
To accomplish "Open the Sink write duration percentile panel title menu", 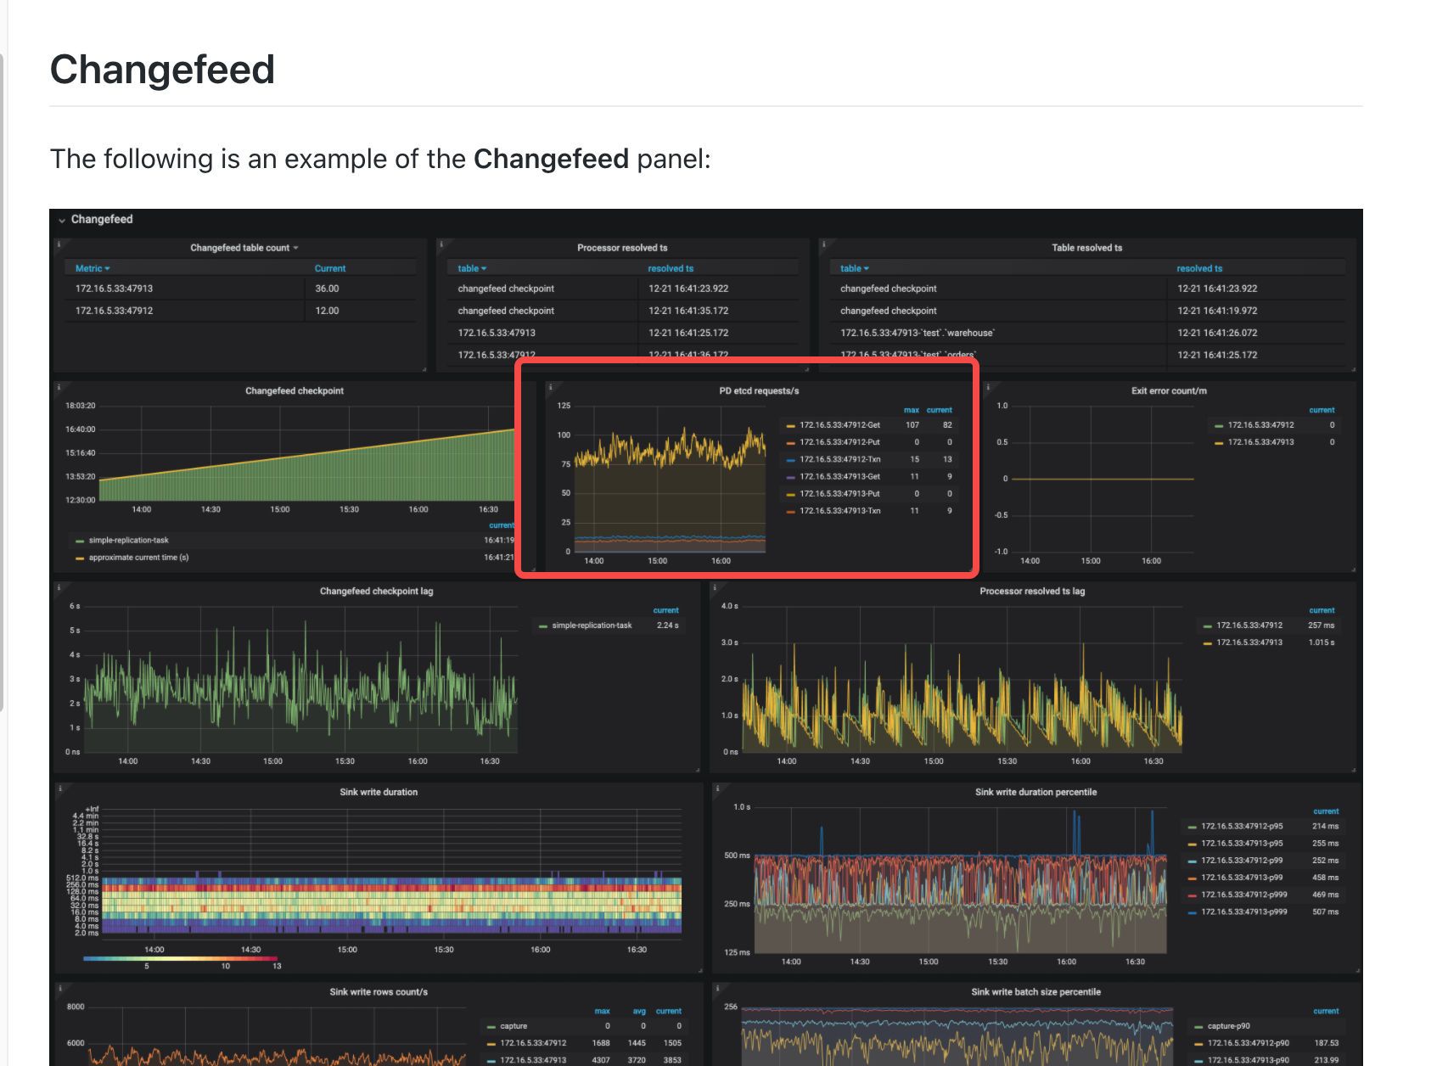I will (x=1035, y=792).
